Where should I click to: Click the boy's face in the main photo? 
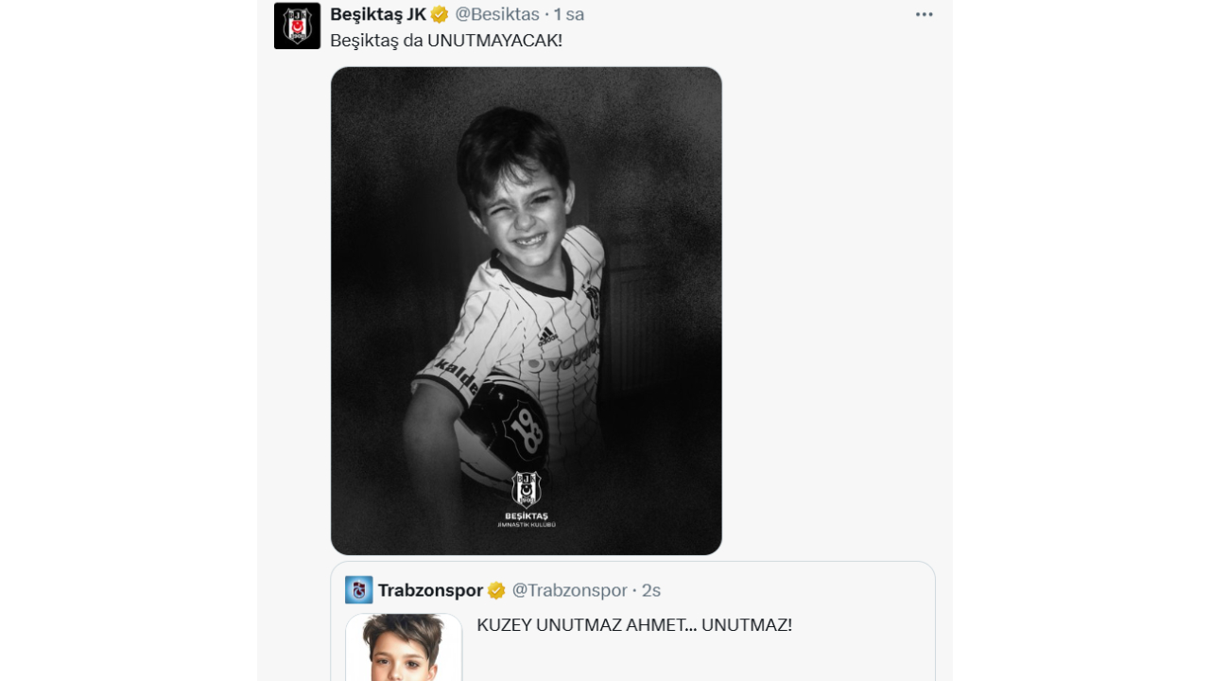pyautogui.click(x=523, y=203)
